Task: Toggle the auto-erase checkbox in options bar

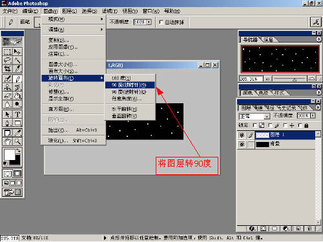Action: 161,22
